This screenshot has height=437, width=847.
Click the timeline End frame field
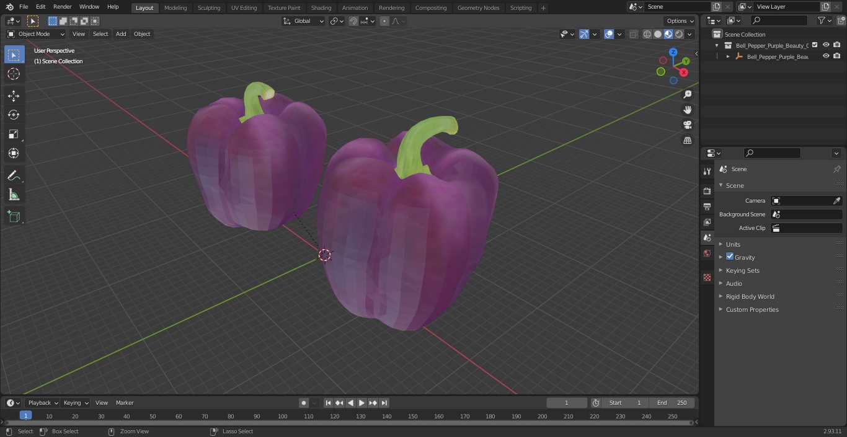click(672, 403)
